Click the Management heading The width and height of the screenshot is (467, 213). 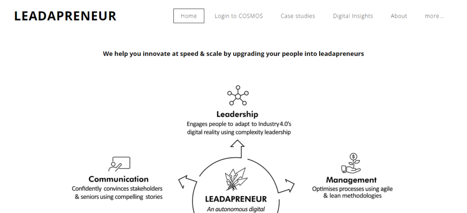tap(352, 180)
